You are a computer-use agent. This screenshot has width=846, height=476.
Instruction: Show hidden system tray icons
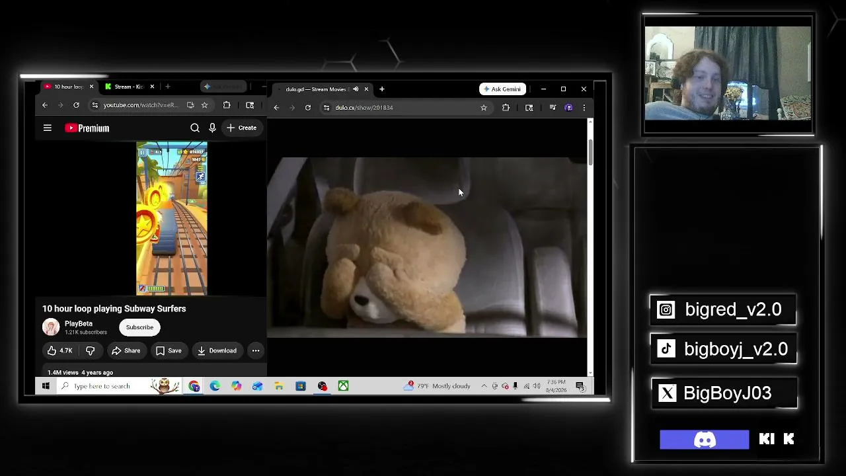click(484, 386)
